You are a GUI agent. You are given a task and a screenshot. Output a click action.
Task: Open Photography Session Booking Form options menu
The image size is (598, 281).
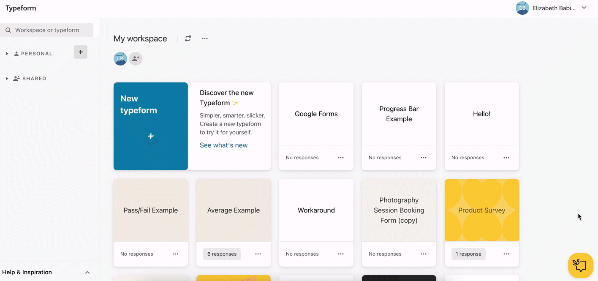pos(424,254)
